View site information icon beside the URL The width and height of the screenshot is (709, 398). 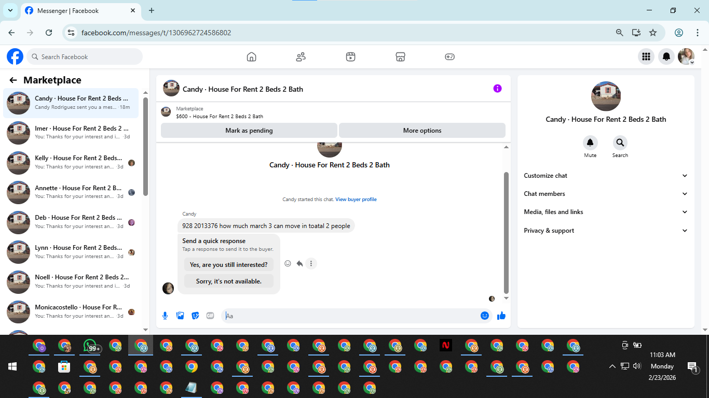71,33
